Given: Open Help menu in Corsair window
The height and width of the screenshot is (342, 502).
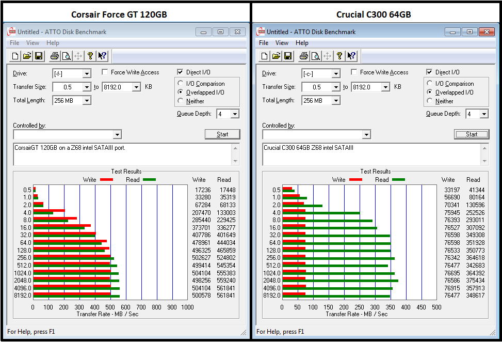Looking at the screenshot, I should coord(53,43).
